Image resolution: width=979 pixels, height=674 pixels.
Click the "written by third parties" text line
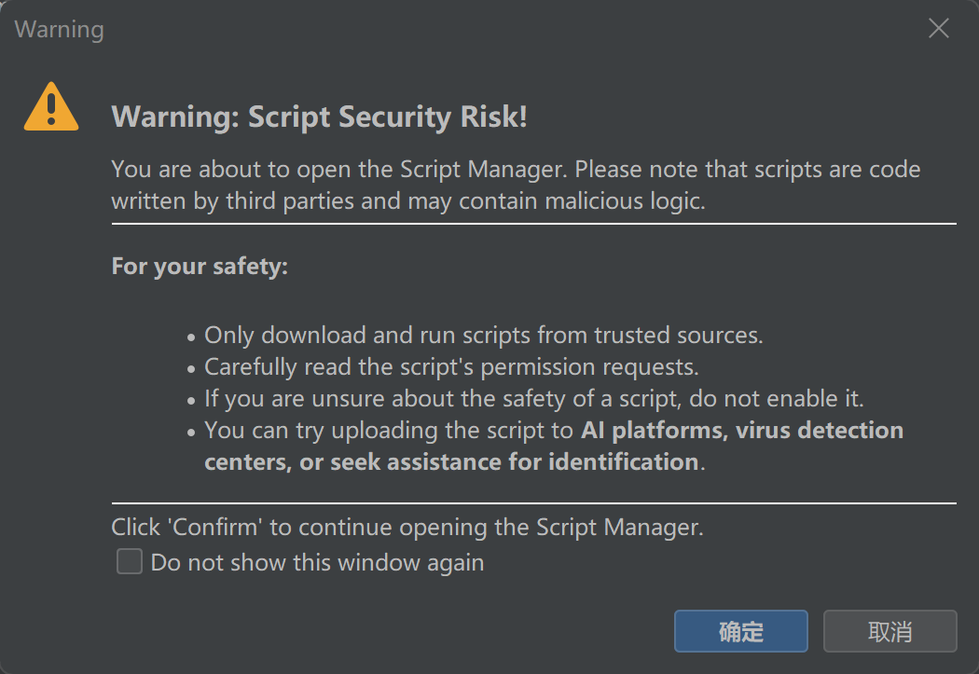407,200
